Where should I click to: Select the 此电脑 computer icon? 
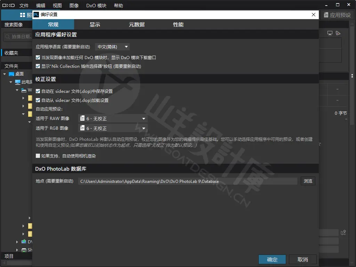pos(18,82)
